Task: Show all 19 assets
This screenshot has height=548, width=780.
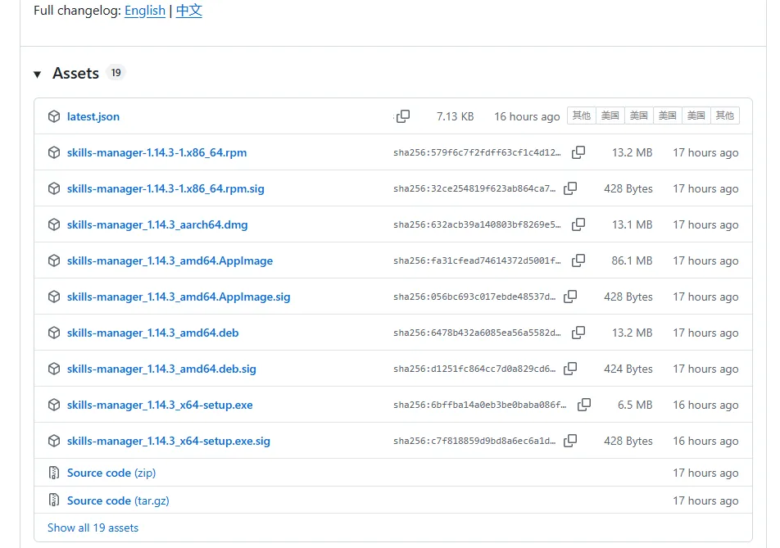Action: coord(93,528)
